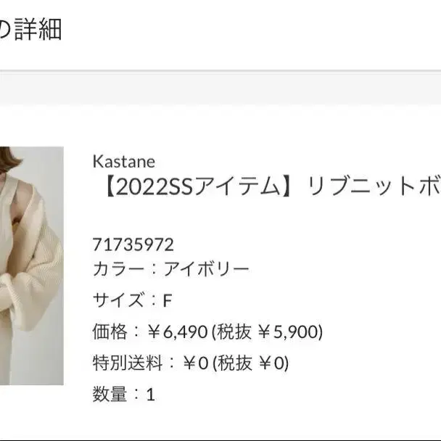Image resolution: width=441 pixels, height=441 pixels.
Task: Open the 【2022SSアイテム】 product title link
Action: click(271, 186)
